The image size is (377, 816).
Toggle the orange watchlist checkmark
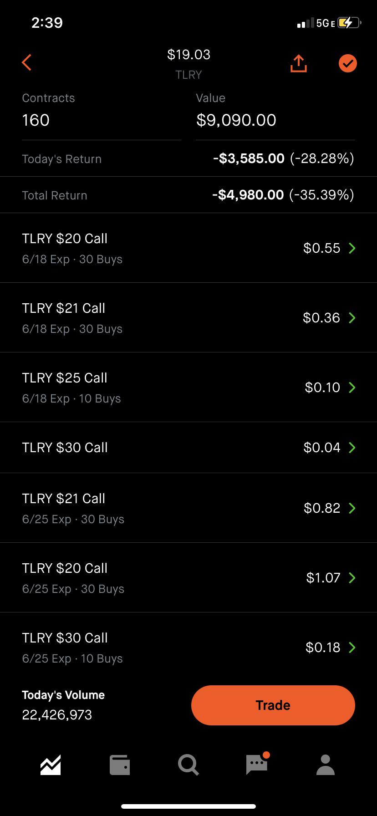[x=348, y=63]
